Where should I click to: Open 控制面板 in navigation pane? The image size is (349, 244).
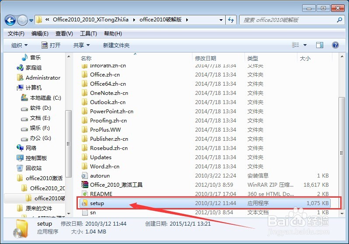32,158
